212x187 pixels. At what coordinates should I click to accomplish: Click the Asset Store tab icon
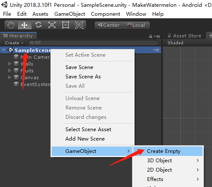169,35
